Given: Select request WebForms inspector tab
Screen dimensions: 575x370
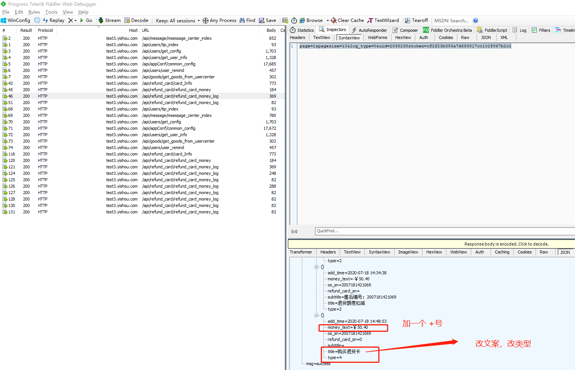Looking at the screenshot, I should tap(377, 37).
